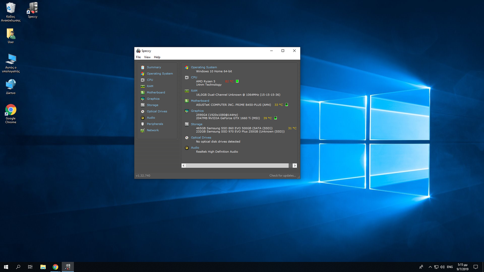Select the Speccy desktop shortcut
The image size is (484, 272).
(33, 10)
